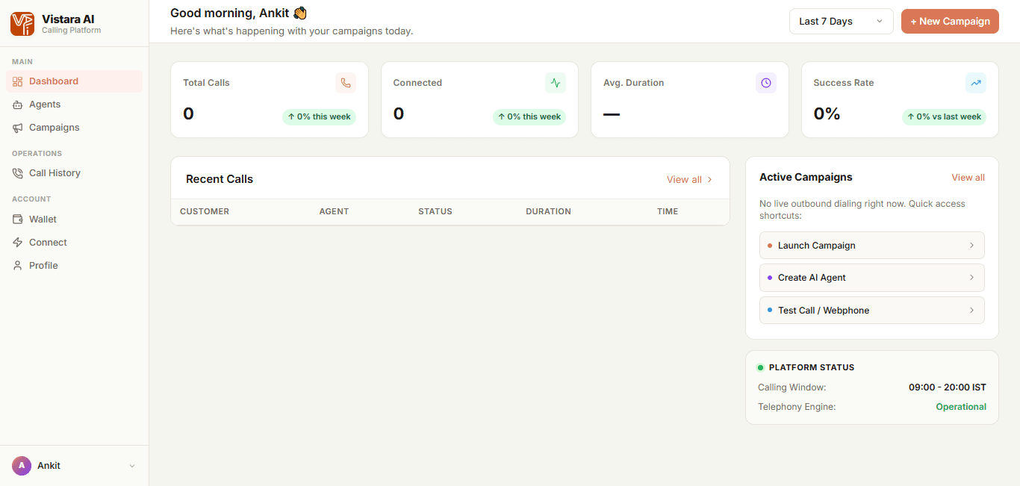The image size is (1020, 486).
Task: Click the New Campaign button
Action: pos(950,22)
